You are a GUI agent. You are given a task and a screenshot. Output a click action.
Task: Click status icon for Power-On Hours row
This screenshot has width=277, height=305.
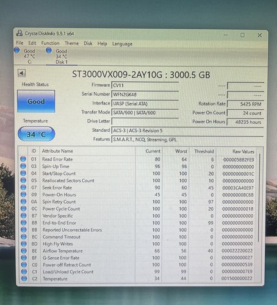(24, 195)
